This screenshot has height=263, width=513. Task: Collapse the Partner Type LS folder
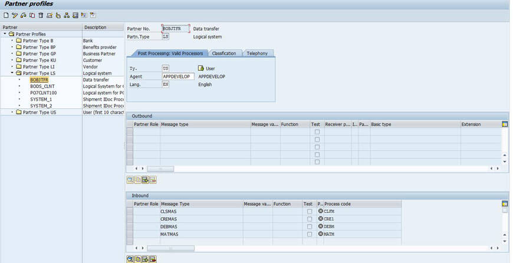(12, 73)
